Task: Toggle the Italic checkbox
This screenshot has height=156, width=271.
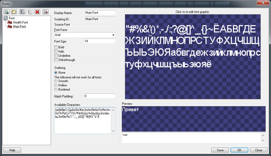Action: point(56,52)
